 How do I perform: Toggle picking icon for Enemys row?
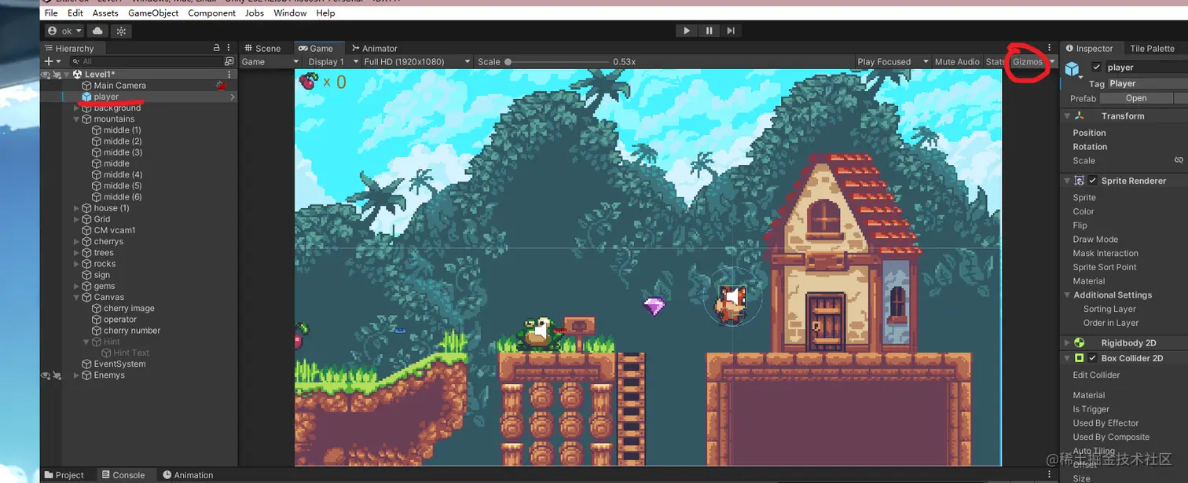pyautogui.click(x=57, y=375)
